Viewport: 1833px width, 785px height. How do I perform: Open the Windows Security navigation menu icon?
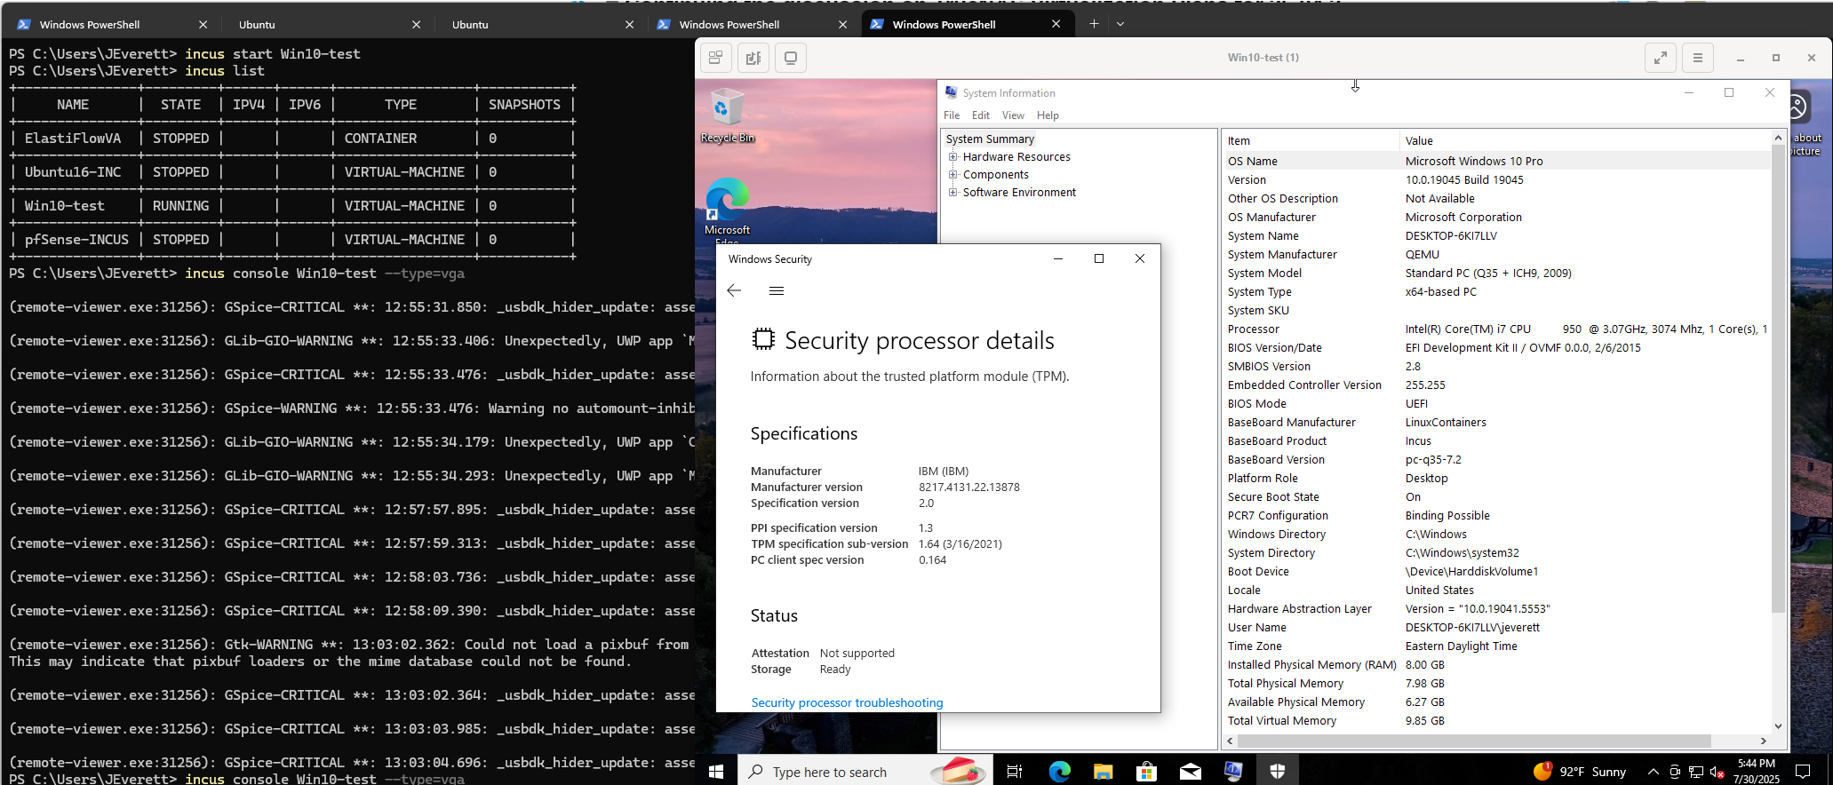point(776,290)
